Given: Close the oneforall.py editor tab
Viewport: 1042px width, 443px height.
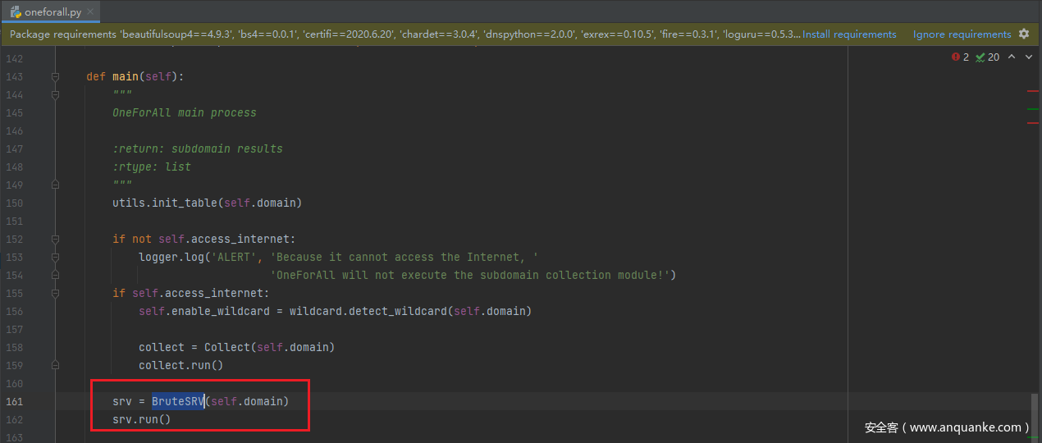Looking at the screenshot, I should 90,12.
